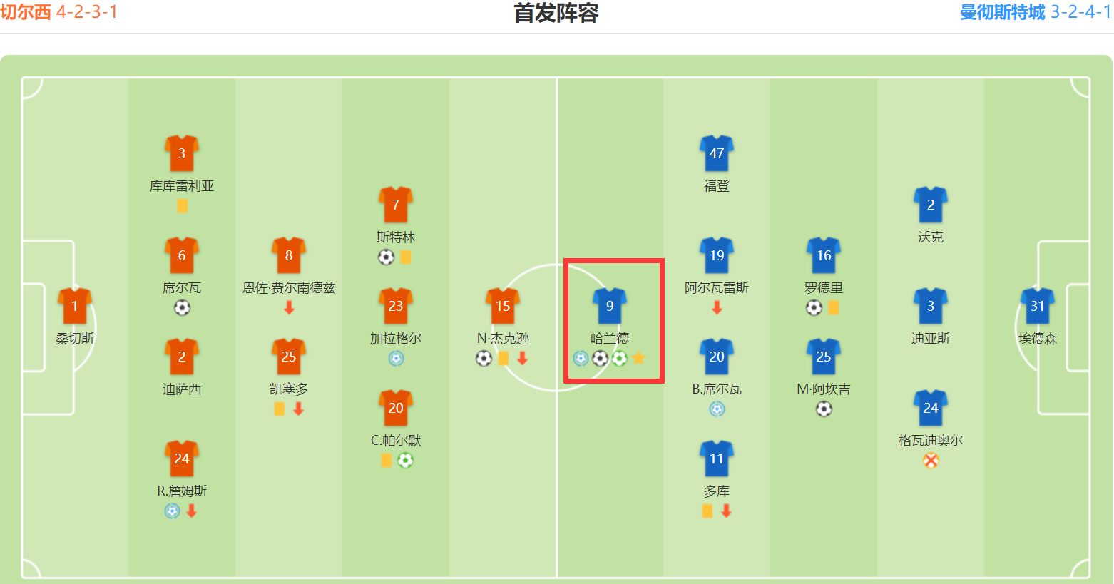
Task: Click the gold star under 哈兰德
Action: (x=639, y=358)
